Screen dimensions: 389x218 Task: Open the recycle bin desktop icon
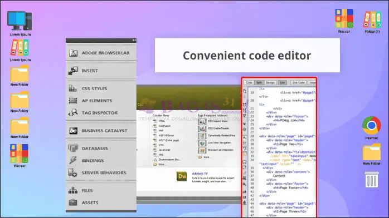(372, 180)
